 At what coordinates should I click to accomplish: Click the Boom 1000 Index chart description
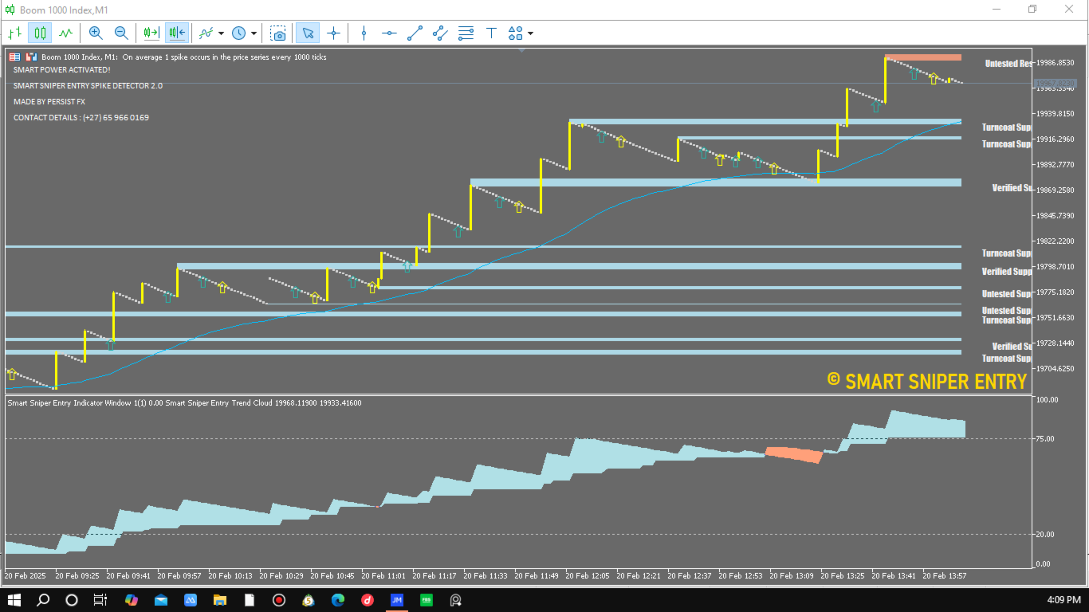(184, 57)
